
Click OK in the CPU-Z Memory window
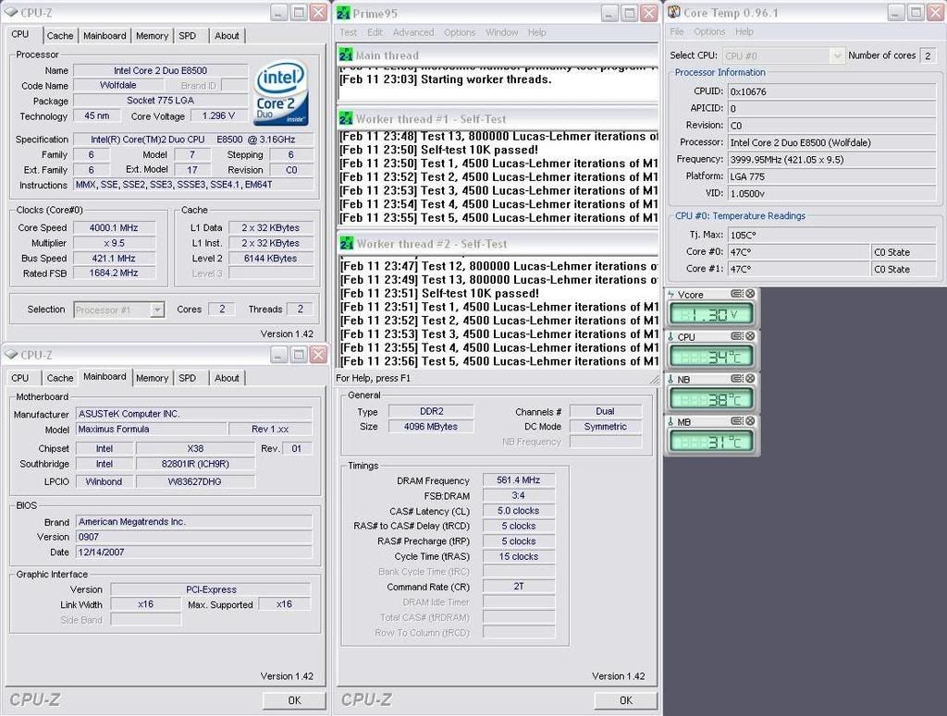click(x=626, y=700)
